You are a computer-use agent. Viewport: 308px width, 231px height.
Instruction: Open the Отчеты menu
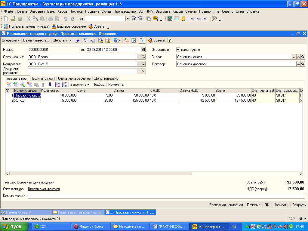point(191,11)
